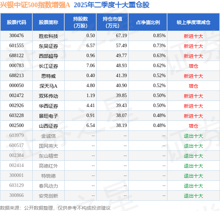Select stock name 特锐德
The width and height of the screenshot is (220, 211).
point(48,176)
